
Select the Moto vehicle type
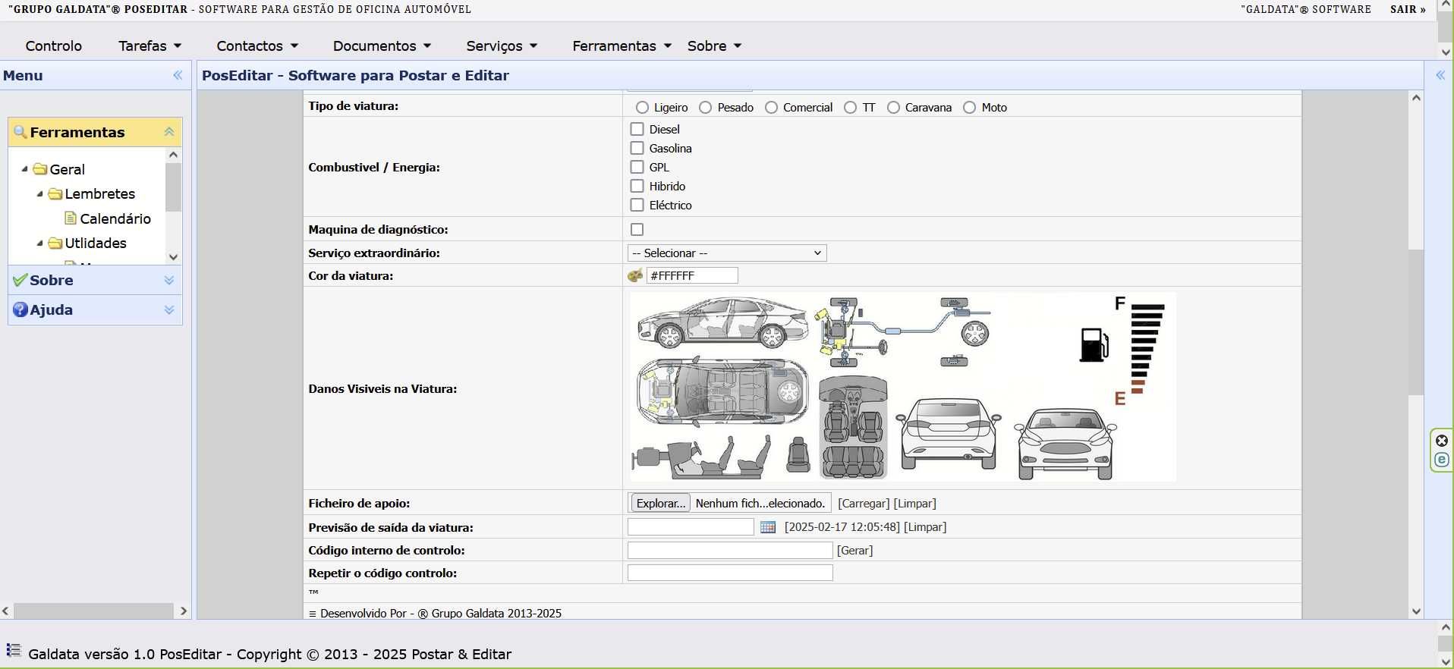point(969,108)
